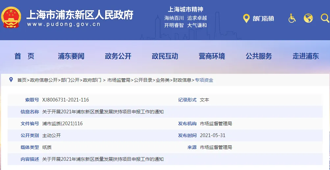Screen dimensions: 330x170
Task: Click 上海市浦东新区人民政府 site title
Action: pos(80,15)
